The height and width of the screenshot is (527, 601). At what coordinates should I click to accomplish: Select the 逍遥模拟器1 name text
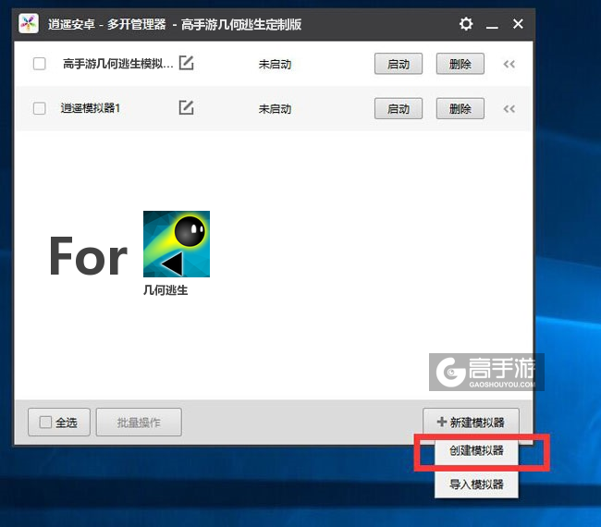pyautogui.click(x=91, y=108)
